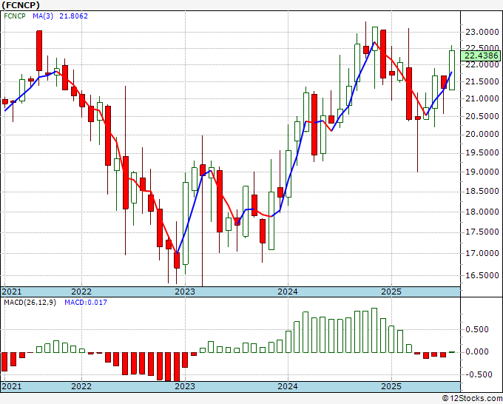Viewport: 503px width, 404px height.
Task: Click the tallest green MACD bar in late 2024
Action: (x=374, y=330)
